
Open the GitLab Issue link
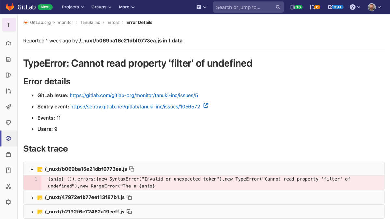134,95
